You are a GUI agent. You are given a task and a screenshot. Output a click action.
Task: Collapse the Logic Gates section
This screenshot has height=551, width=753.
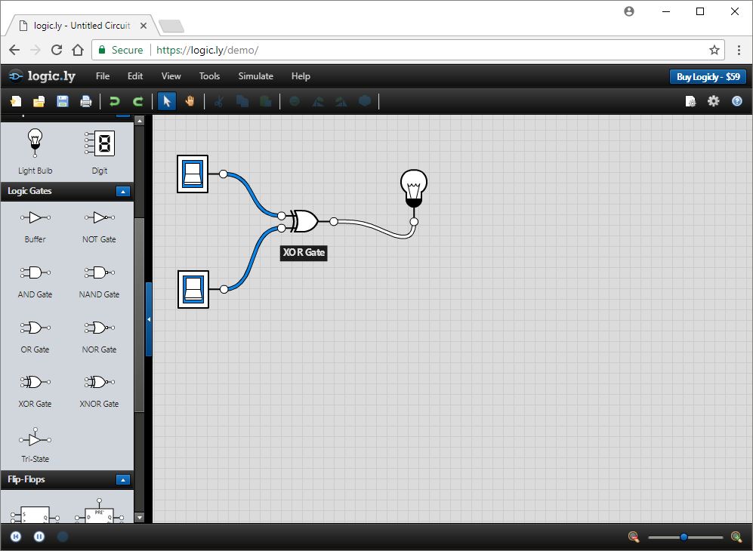pyautogui.click(x=123, y=192)
